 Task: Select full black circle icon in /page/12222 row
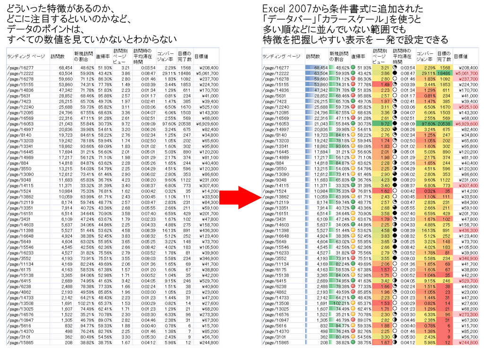[x=394, y=74]
